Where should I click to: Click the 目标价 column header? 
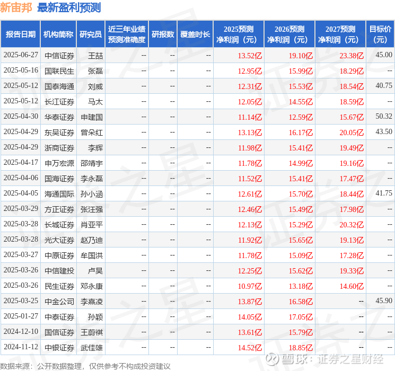pos(380,34)
